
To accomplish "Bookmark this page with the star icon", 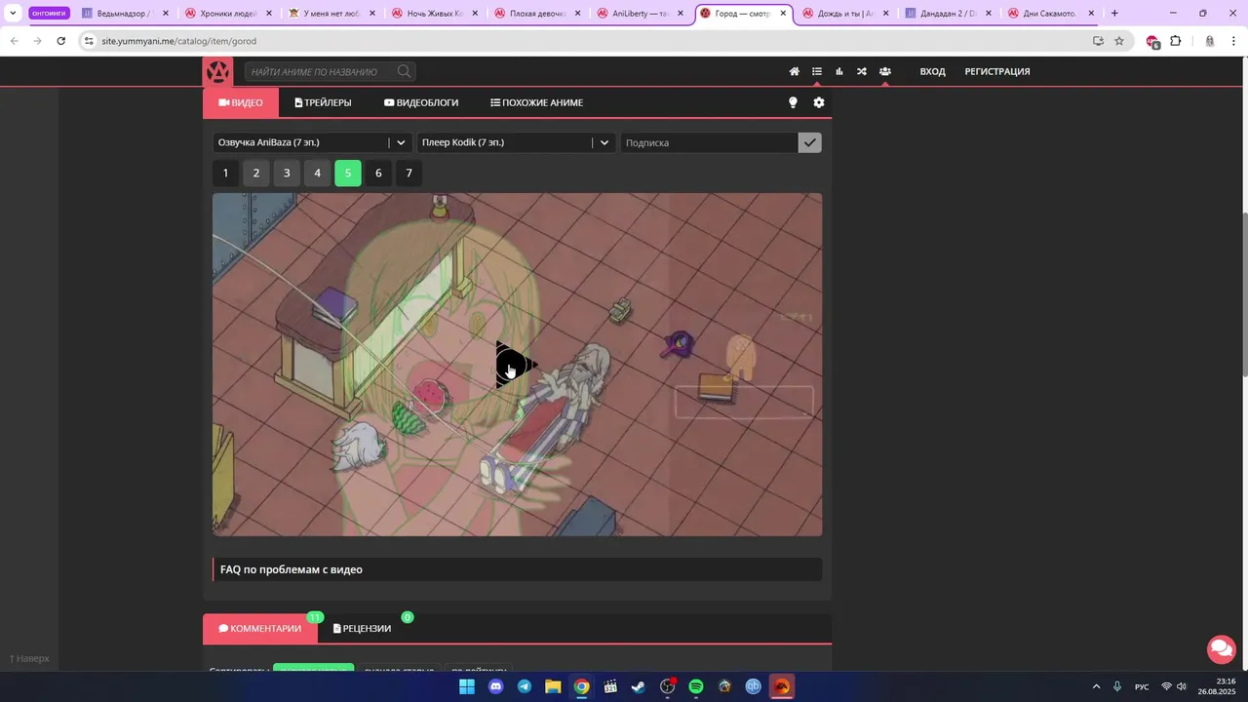I will pyautogui.click(x=1119, y=41).
